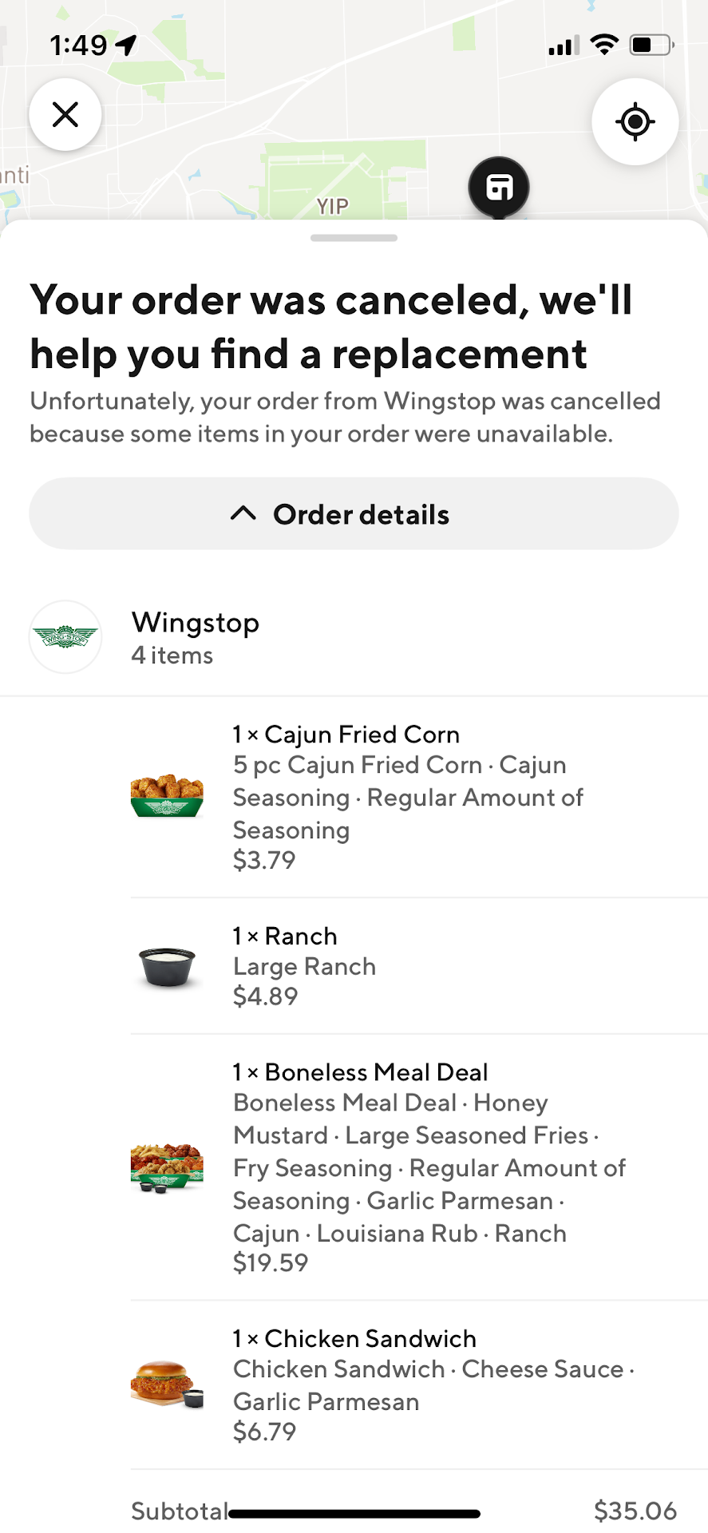
Task: Tap the battery status icon
Action: click(652, 45)
